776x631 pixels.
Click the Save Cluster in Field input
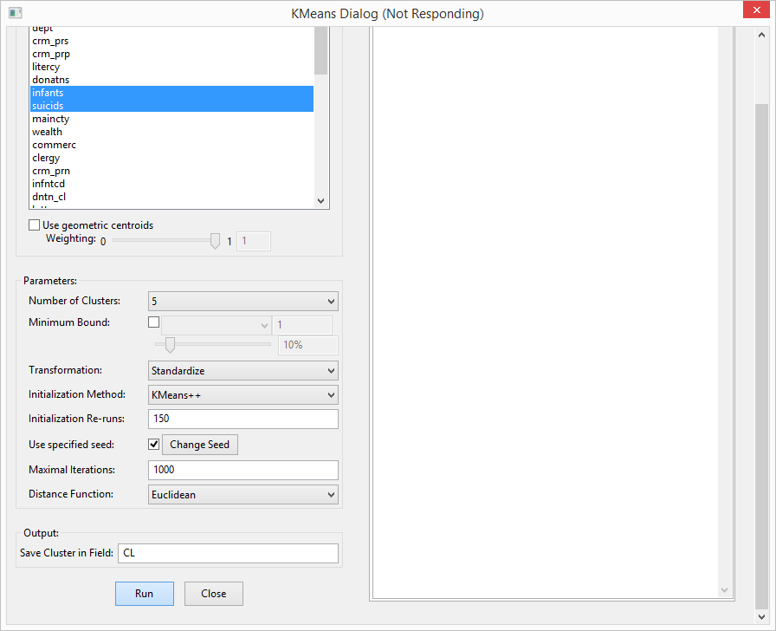[228, 553]
